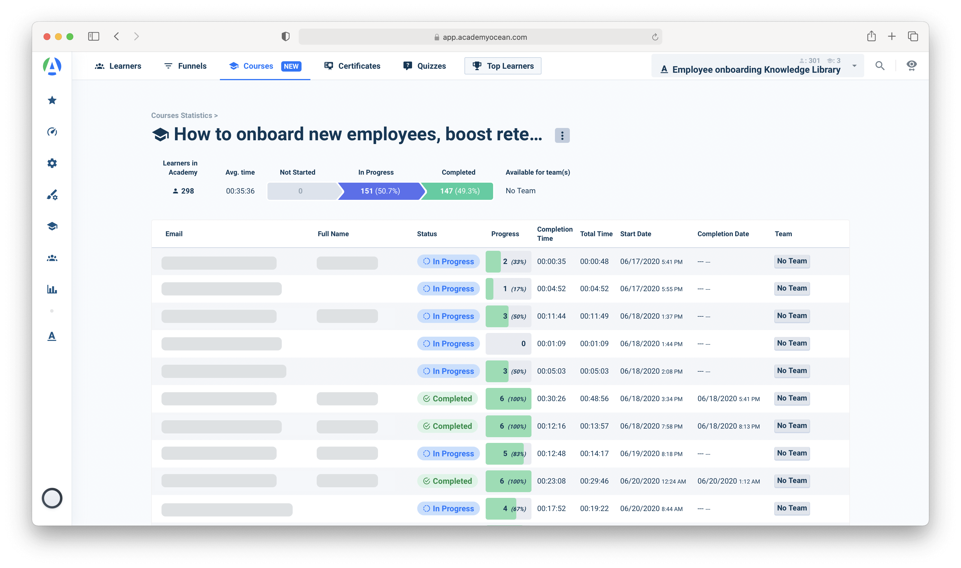Image resolution: width=961 pixels, height=568 pixels.
Task: Click the average time 00:35:36 value
Action: click(x=240, y=191)
